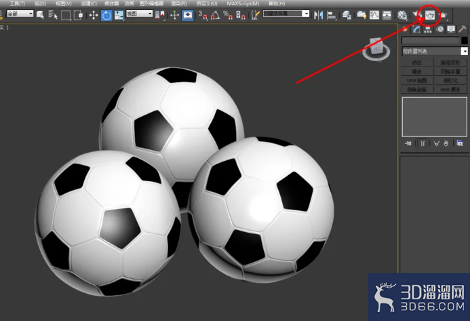Image resolution: width=470 pixels, height=321 pixels.
Task: Open Select by Name list tool
Action: pyautogui.click(x=53, y=15)
